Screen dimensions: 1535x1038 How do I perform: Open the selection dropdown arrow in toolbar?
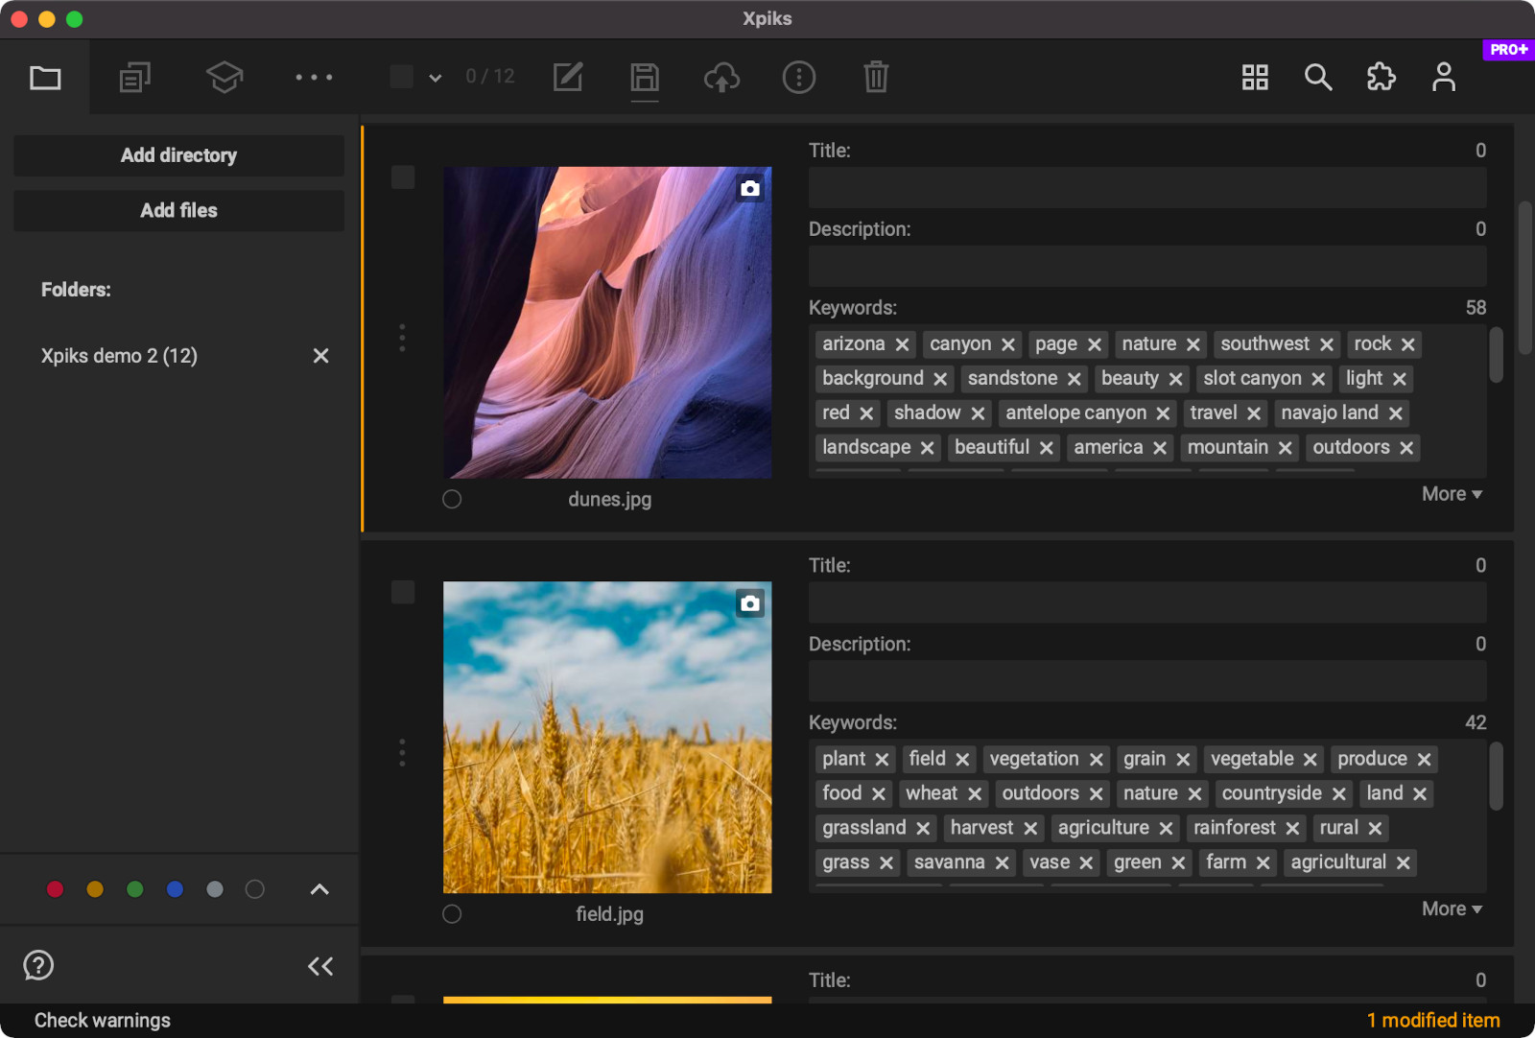pyautogui.click(x=436, y=77)
